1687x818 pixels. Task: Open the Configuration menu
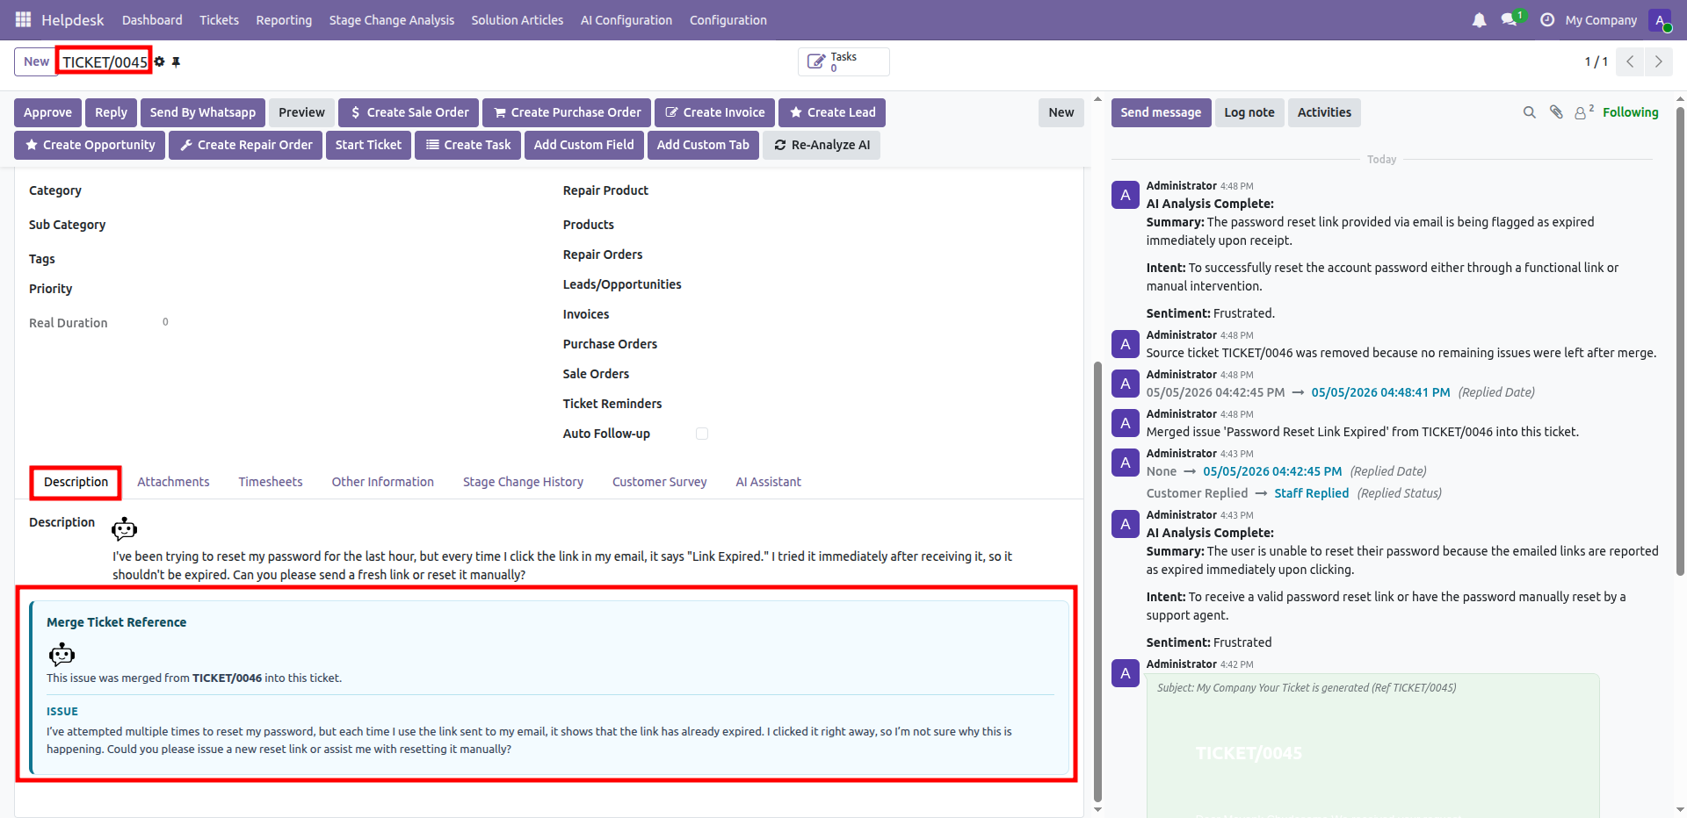coord(728,20)
